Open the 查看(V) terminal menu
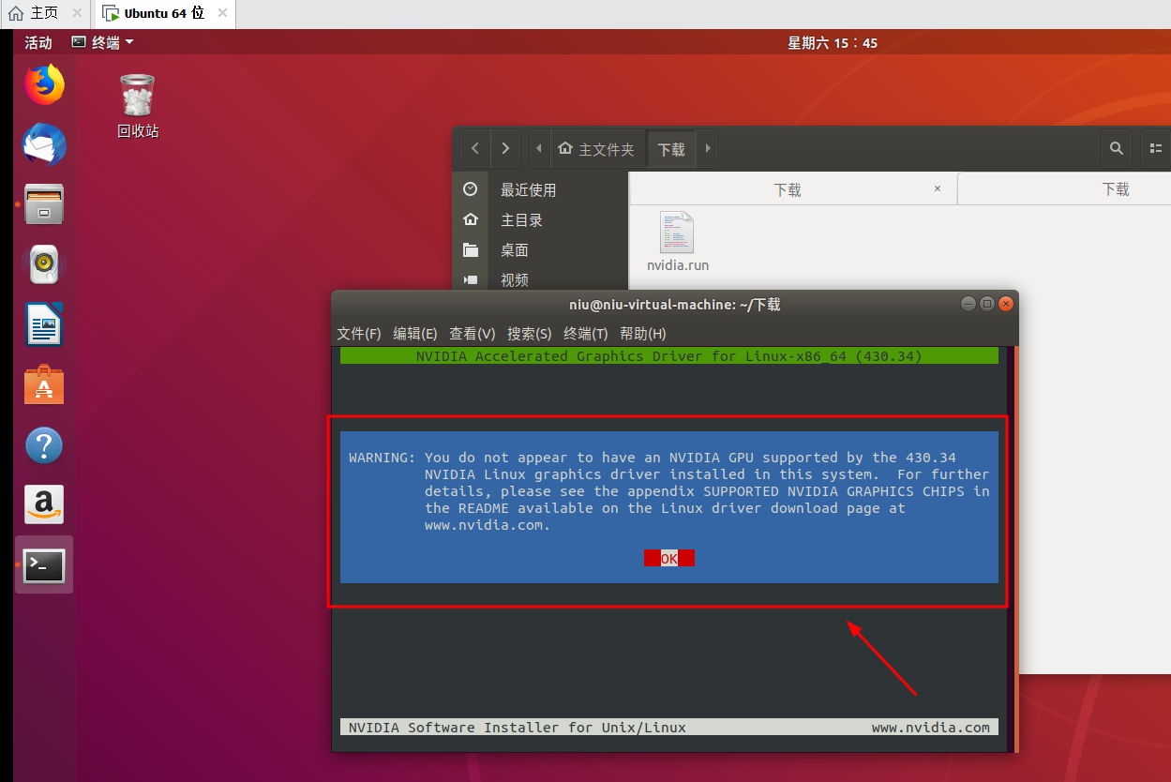This screenshot has width=1171, height=782. 473,334
